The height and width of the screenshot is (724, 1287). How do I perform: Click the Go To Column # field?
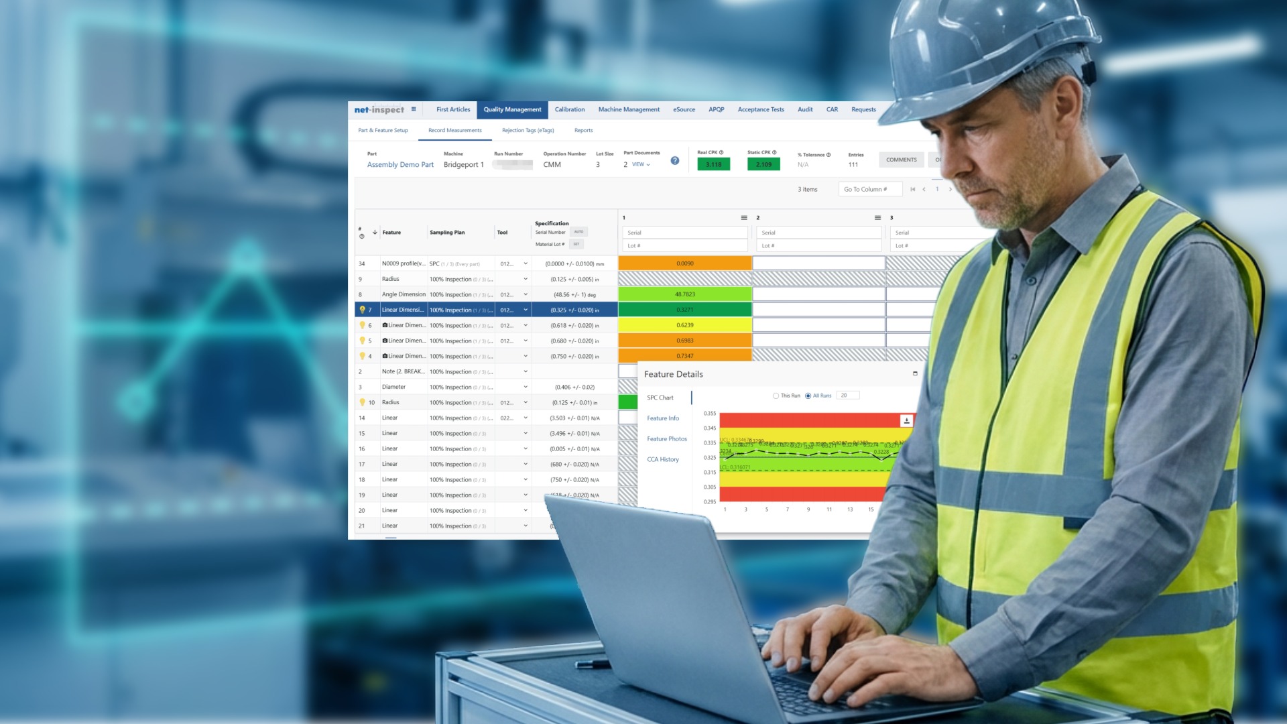[x=870, y=190]
